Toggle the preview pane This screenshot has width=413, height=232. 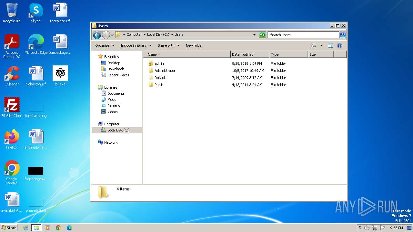330,45
